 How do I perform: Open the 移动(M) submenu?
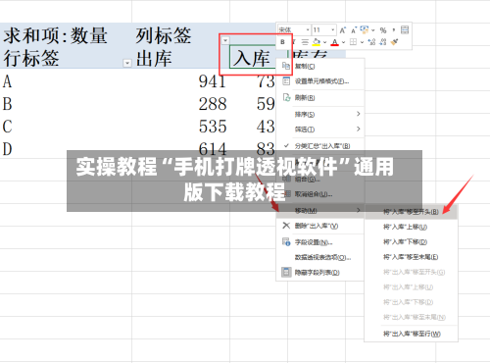(320, 211)
